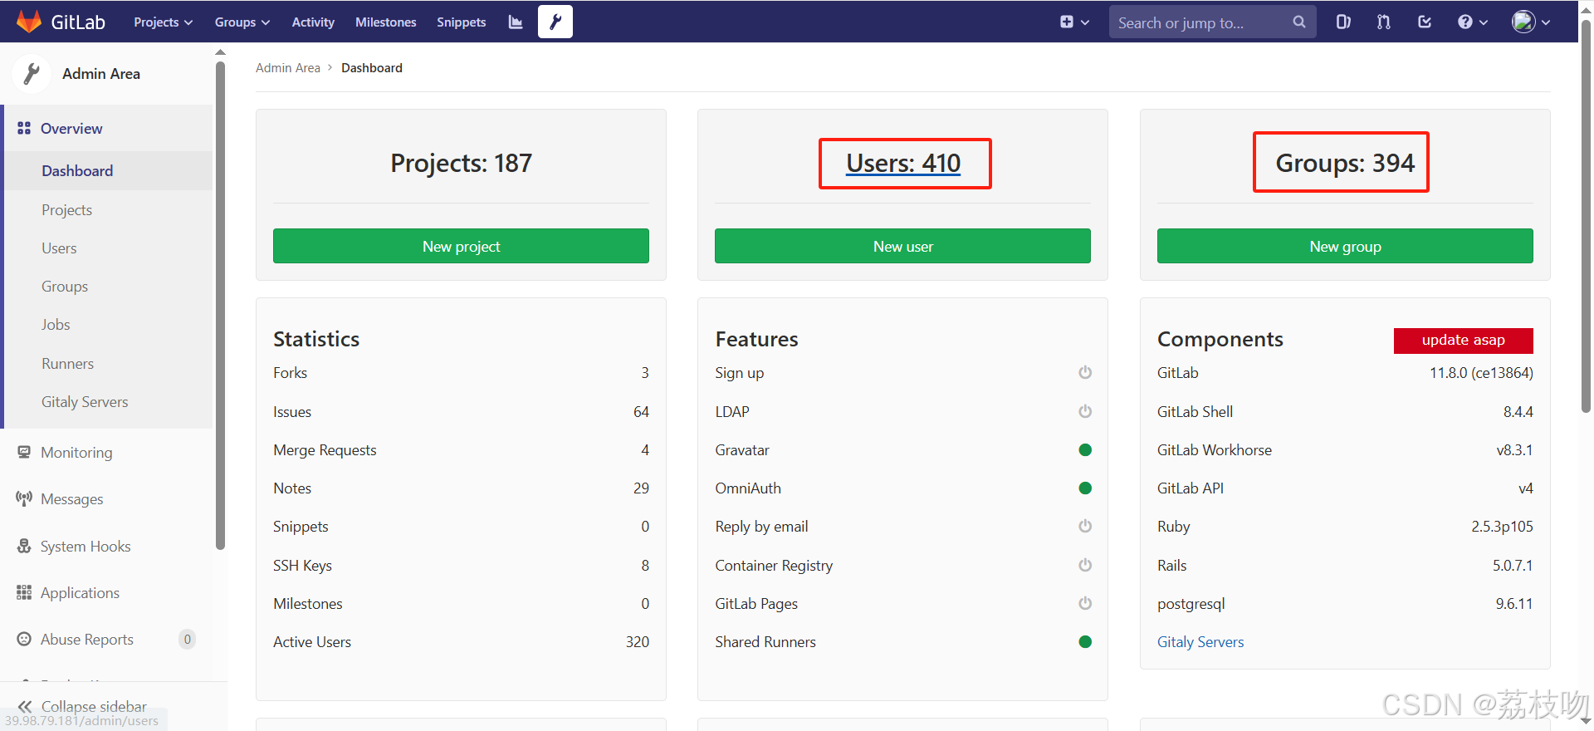Expand the Groups dropdown in navbar
The width and height of the screenshot is (1594, 731).
242,22
